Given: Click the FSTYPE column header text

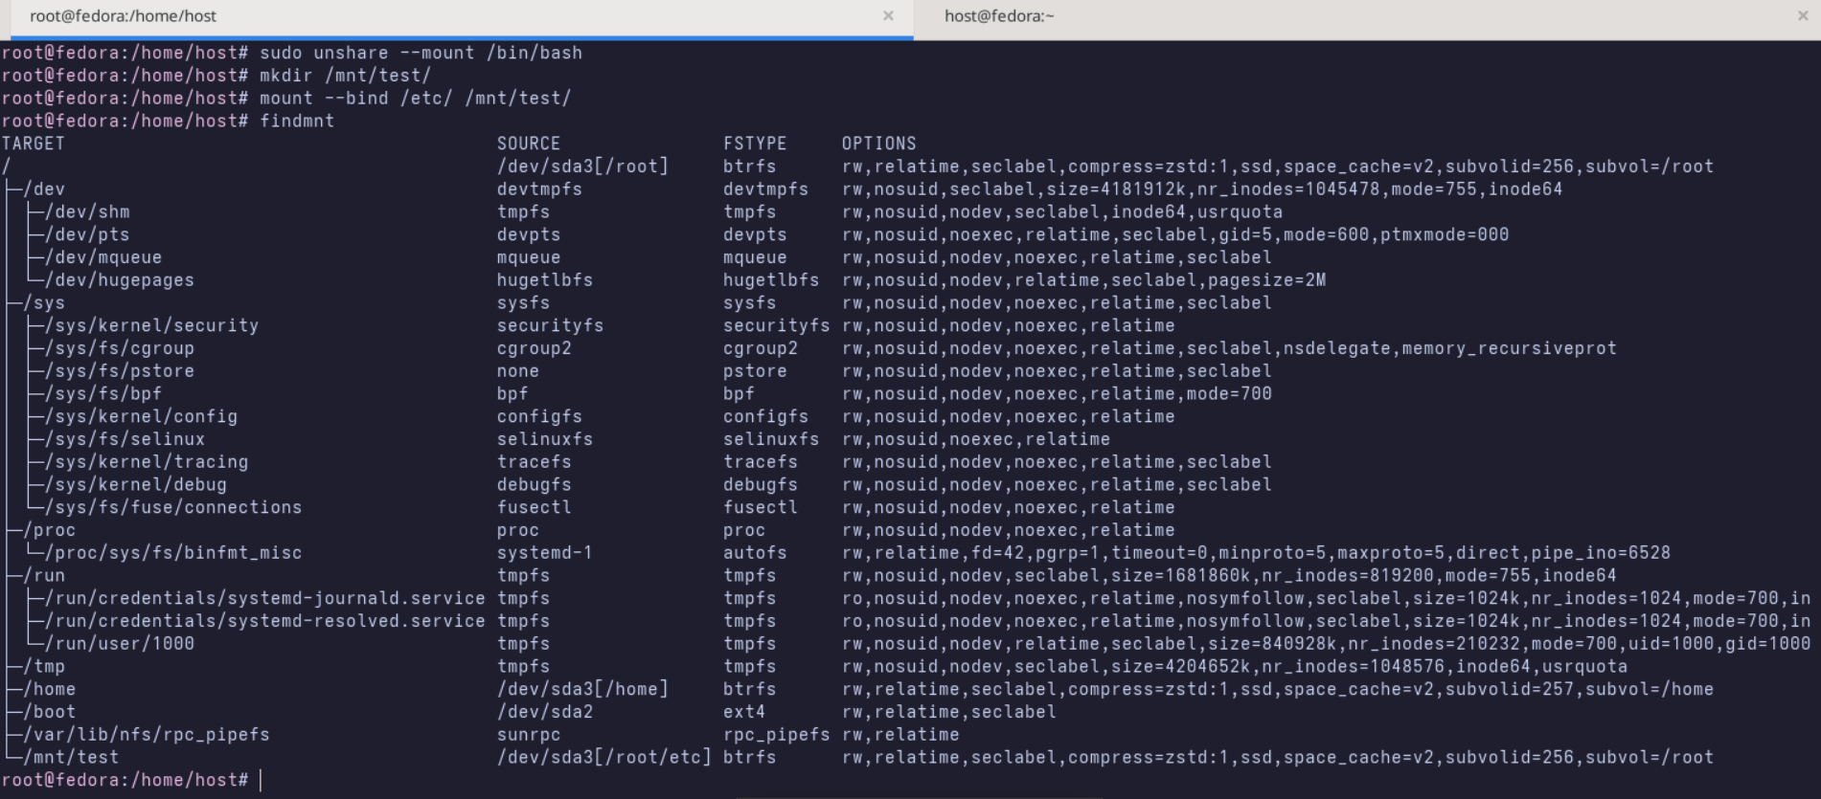Looking at the screenshot, I should pos(755,144).
